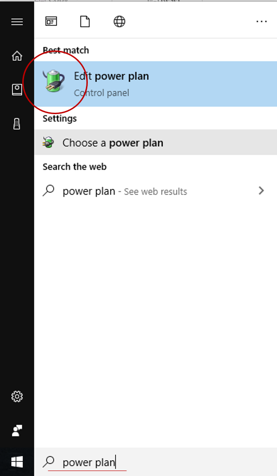The width and height of the screenshot is (277, 476).
Task: Click the device icon in the left sidebar
Action: point(17,123)
